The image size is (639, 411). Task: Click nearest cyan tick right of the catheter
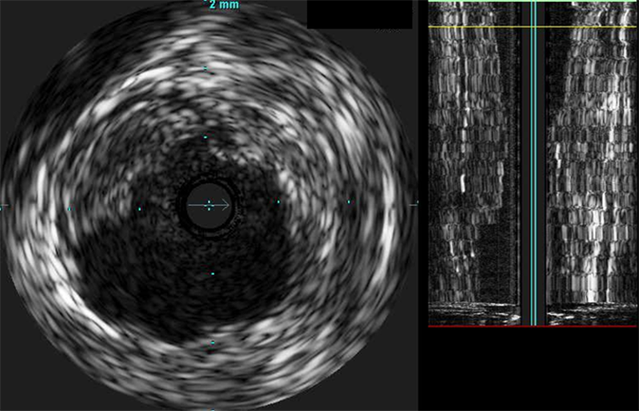click(278, 202)
